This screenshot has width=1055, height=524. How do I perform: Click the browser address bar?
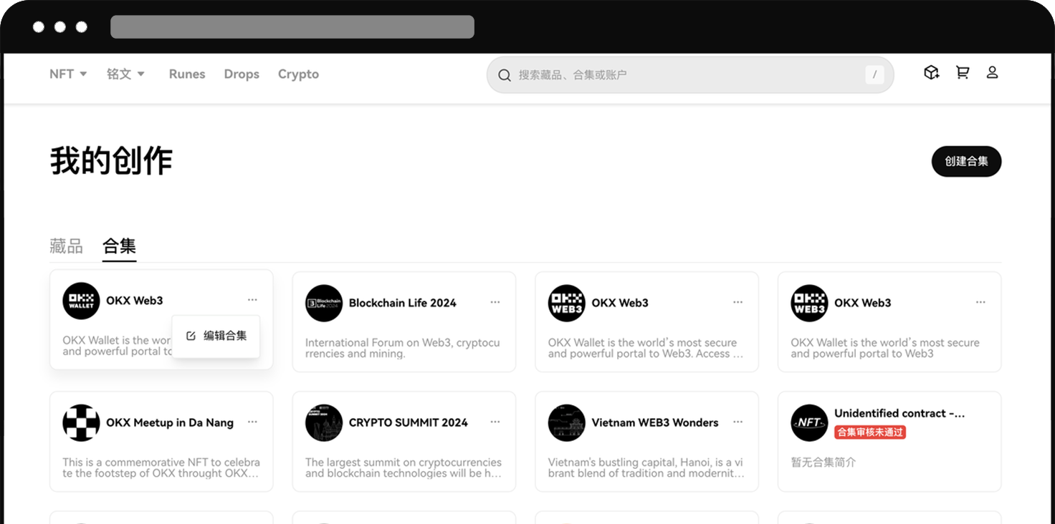(292, 26)
